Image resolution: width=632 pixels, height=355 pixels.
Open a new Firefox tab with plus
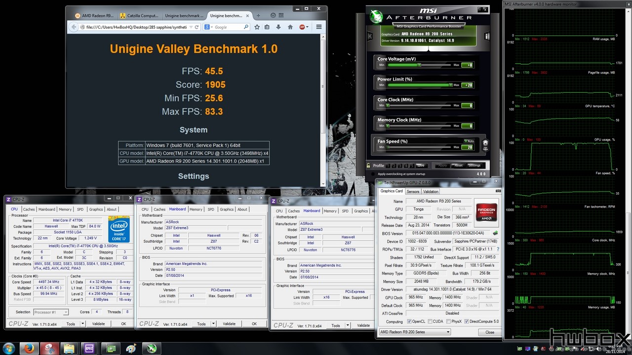(258, 16)
